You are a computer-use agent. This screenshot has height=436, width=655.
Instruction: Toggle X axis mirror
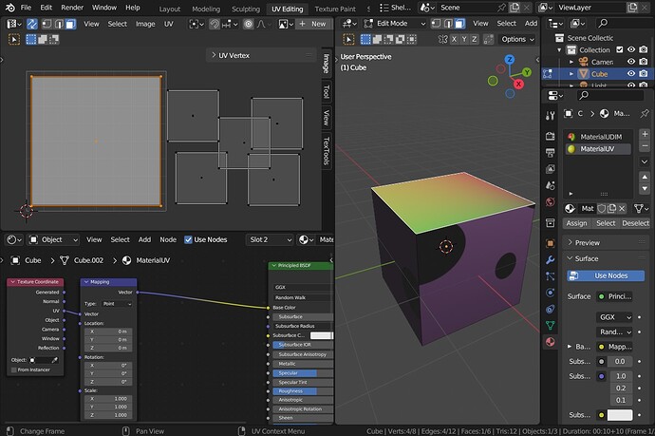pyautogui.click(x=454, y=39)
